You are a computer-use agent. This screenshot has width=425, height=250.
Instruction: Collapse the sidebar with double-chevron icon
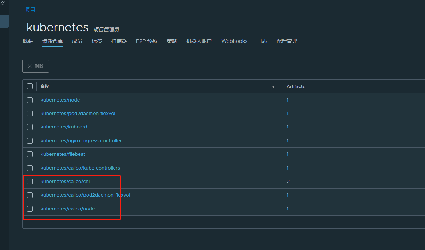pos(3,4)
